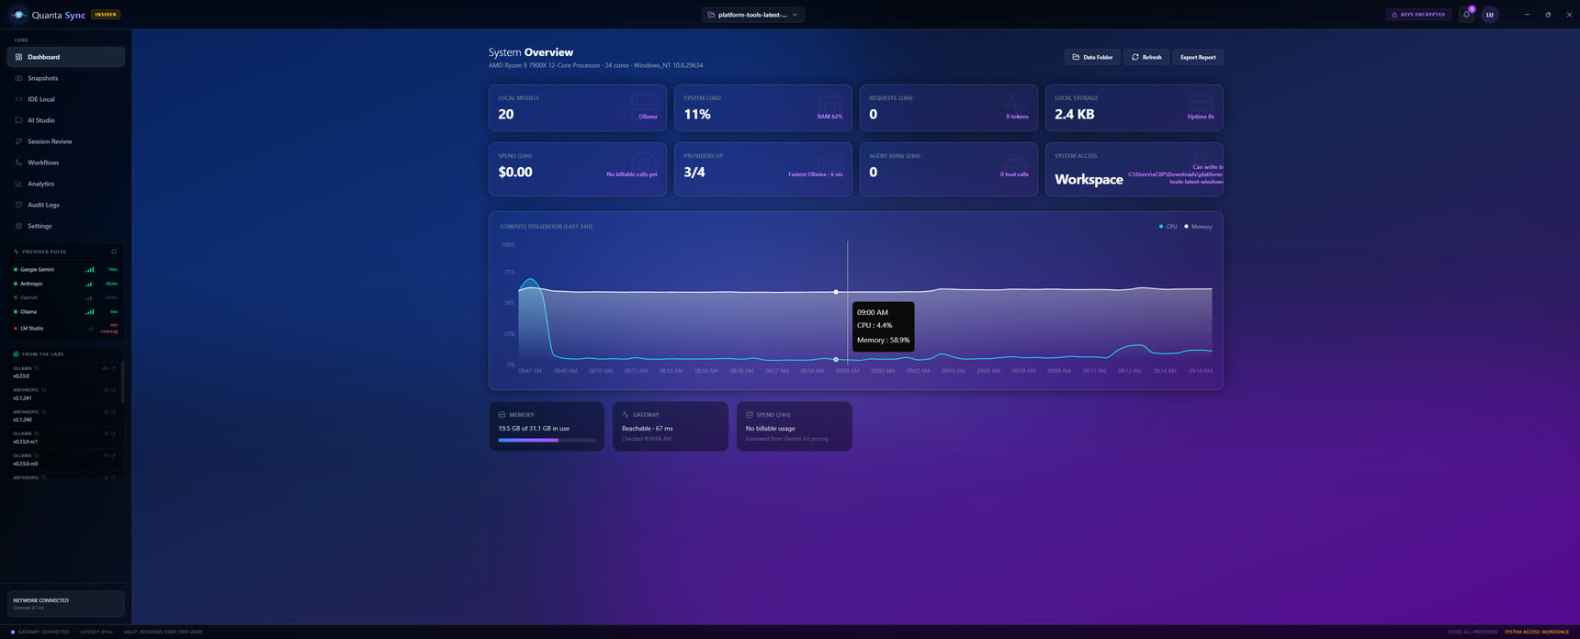The width and height of the screenshot is (1580, 639).
Task: Go to Snapshots in the sidebar
Action: tap(66, 78)
